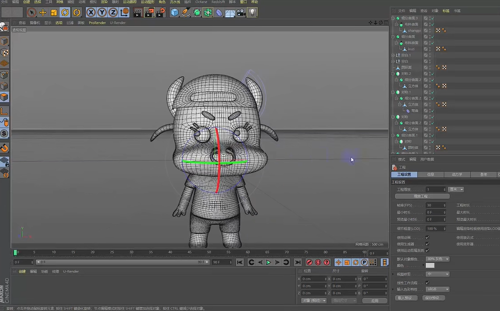Select the shangyi object in the tree
Image resolution: width=500 pixels, height=311 pixels.
pyautogui.click(x=414, y=31)
